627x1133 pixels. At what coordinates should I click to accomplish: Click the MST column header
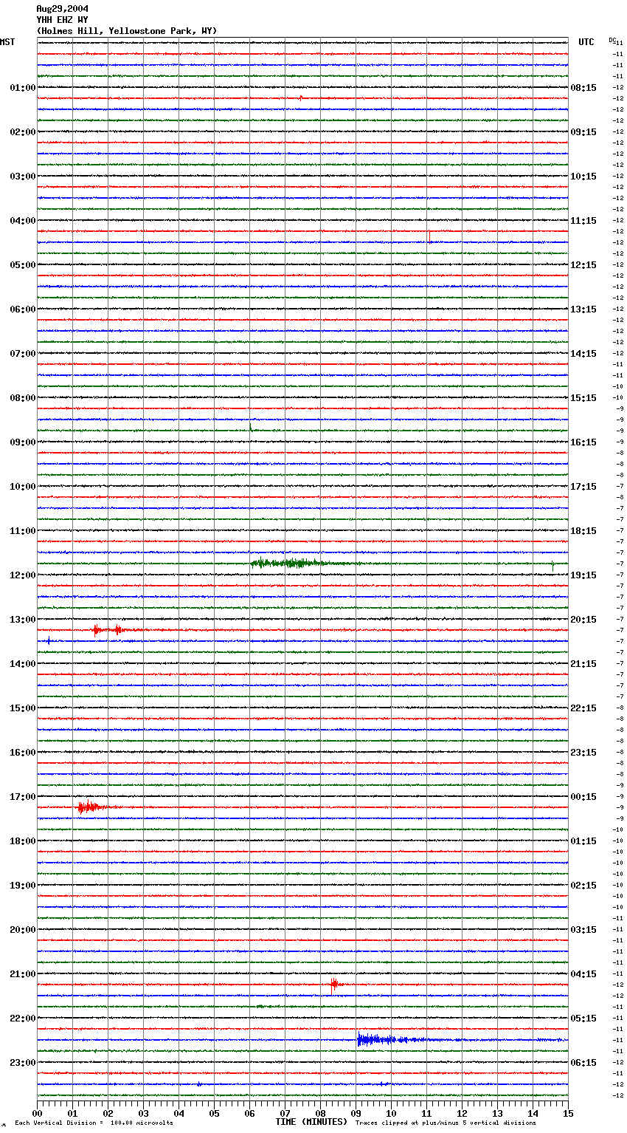click(x=7, y=42)
